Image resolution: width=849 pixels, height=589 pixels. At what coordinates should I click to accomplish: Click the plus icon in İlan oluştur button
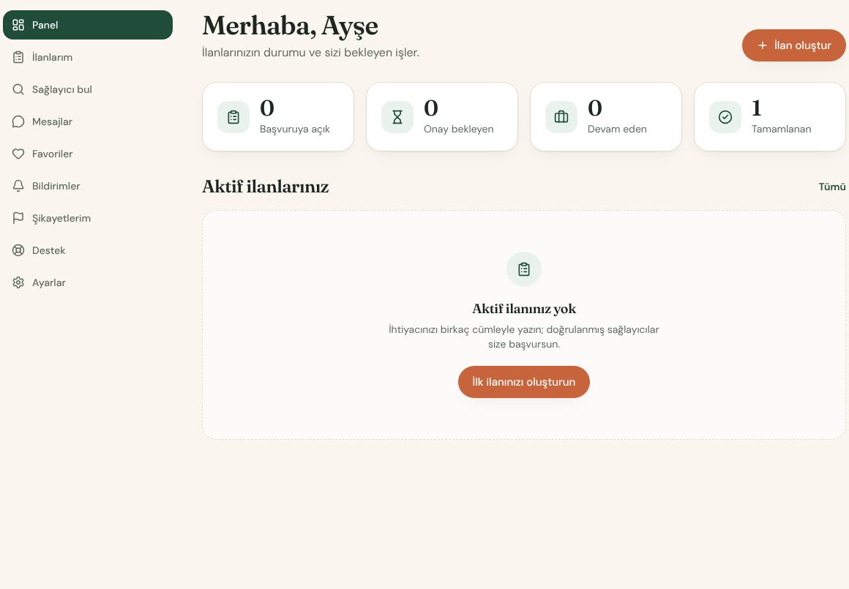coord(763,45)
